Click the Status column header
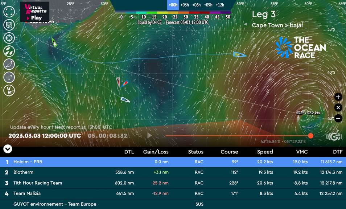Screen dimensions: 346x209 tap(196, 152)
